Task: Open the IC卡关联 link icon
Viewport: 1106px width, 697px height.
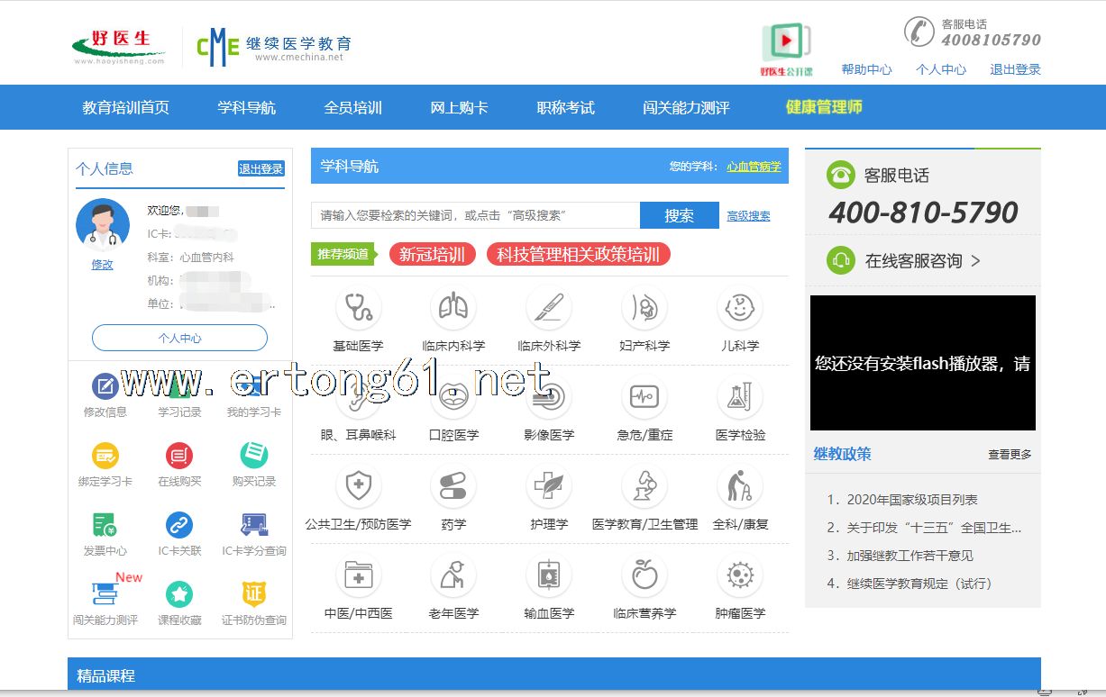Action: tap(179, 525)
